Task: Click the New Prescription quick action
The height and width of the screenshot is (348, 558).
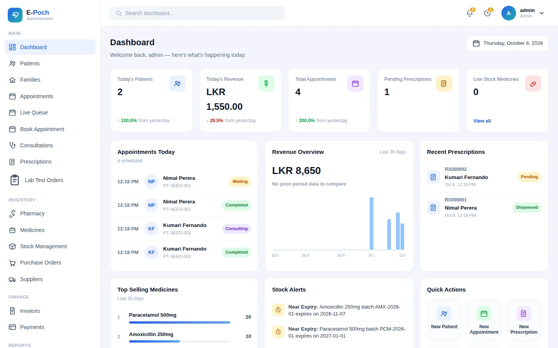Action: (x=524, y=321)
